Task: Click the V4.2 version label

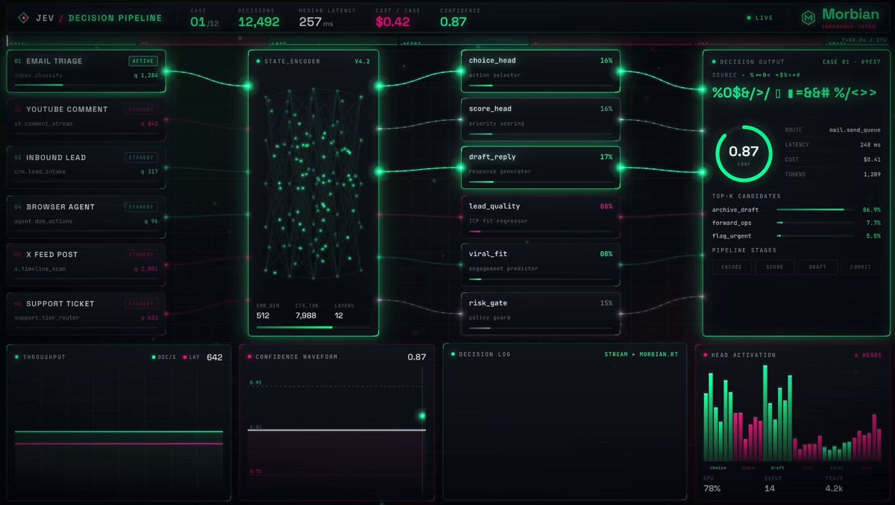Action: pyautogui.click(x=362, y=61)
